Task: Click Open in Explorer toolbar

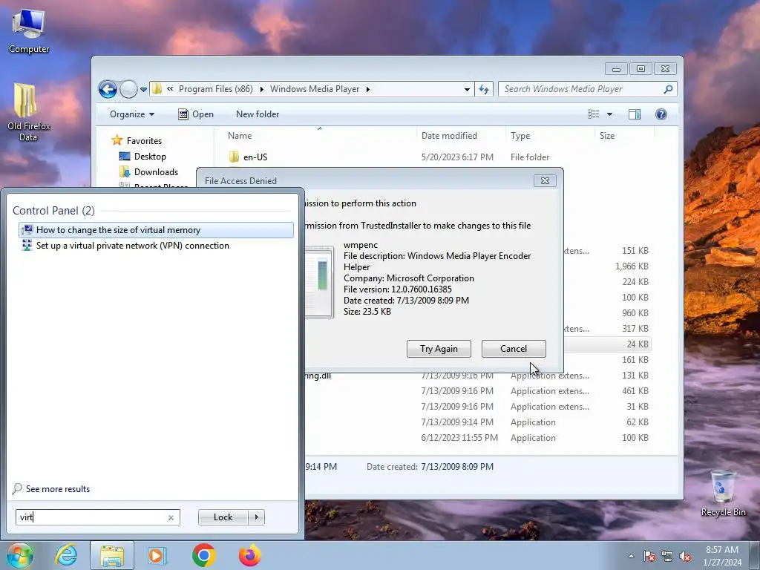Action: (196, 114)
